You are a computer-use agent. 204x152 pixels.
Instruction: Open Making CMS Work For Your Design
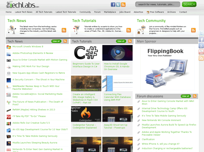(31, 66)
